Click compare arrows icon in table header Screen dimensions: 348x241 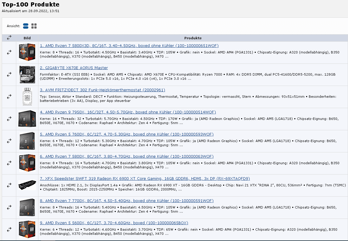click(9, 38)
